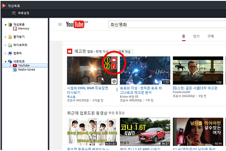Click the 컴퓨터 monitor icon
Screen dimensions: 226x151
tap(10, 53)
